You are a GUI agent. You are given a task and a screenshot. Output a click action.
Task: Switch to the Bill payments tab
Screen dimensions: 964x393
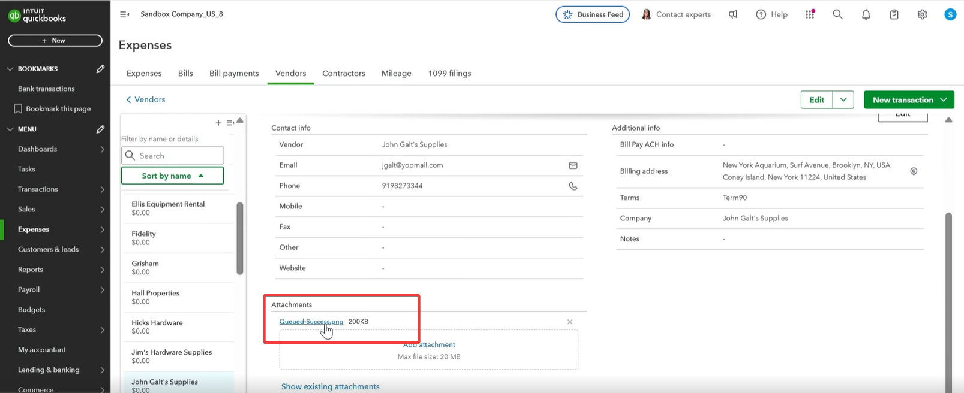(x=234, y=73)
